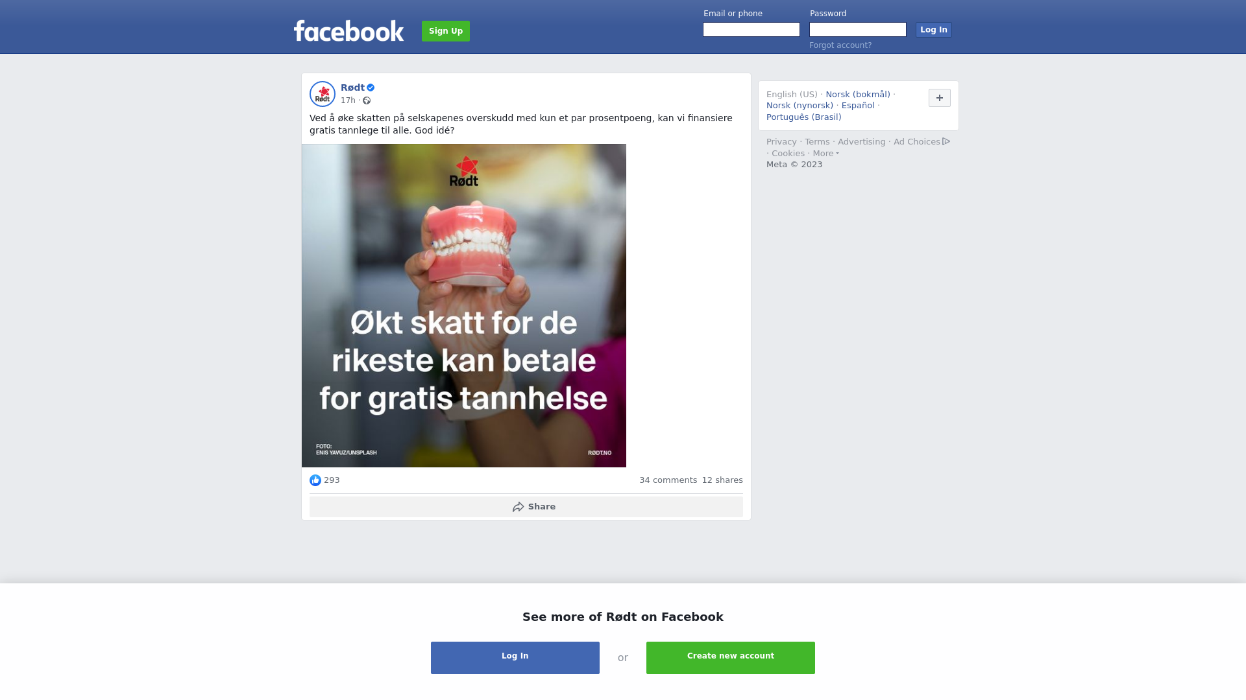Image resolution: width=1246 pixels, height=700 pixels.
Task: Select Português (Brasil) language
Action: click(x=804, y=117)
